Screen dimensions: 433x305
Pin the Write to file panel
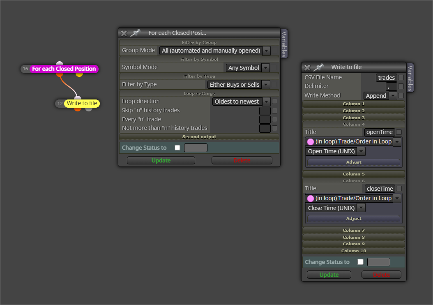(318, 67)
